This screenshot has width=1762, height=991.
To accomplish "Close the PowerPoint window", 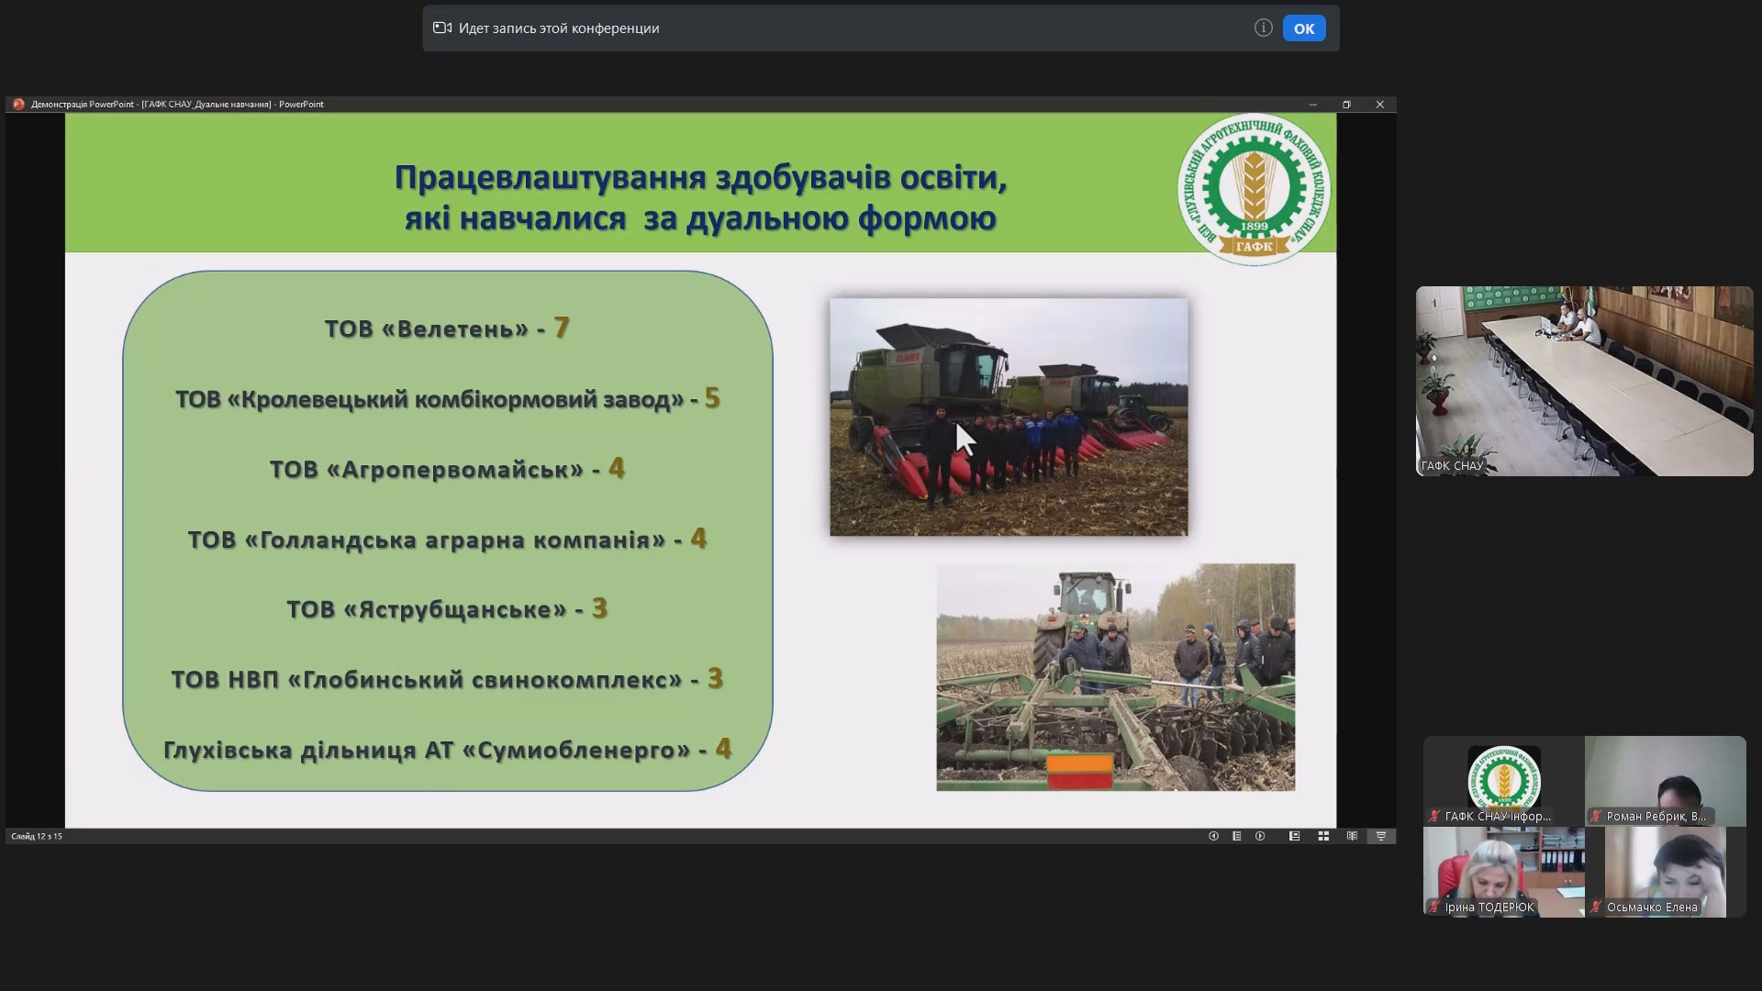I will (1379, 105).
